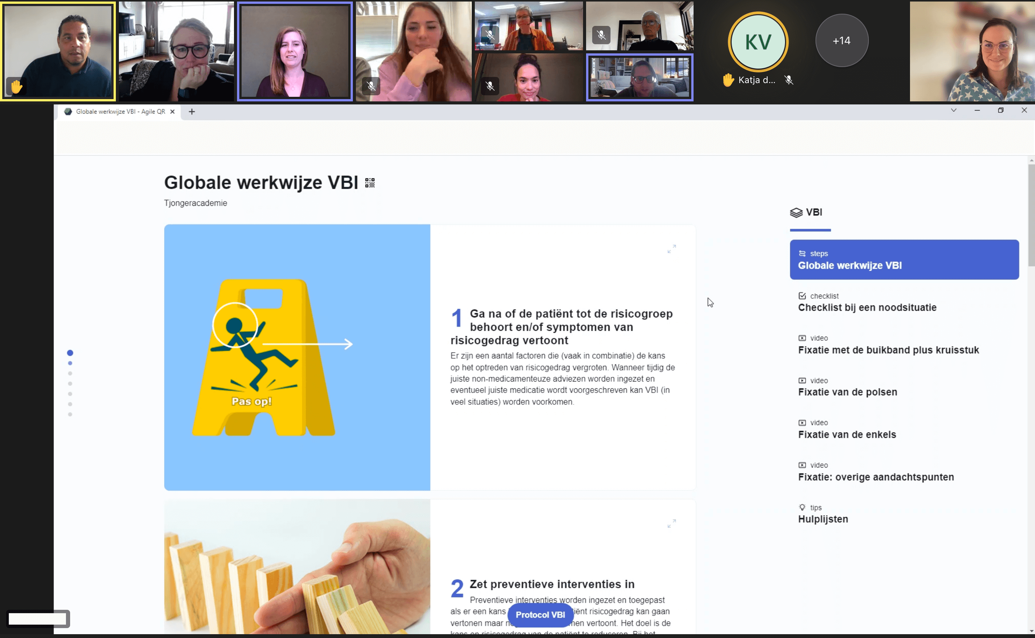Click the raised hand icon on the first participant

click(x=16, y=87)
